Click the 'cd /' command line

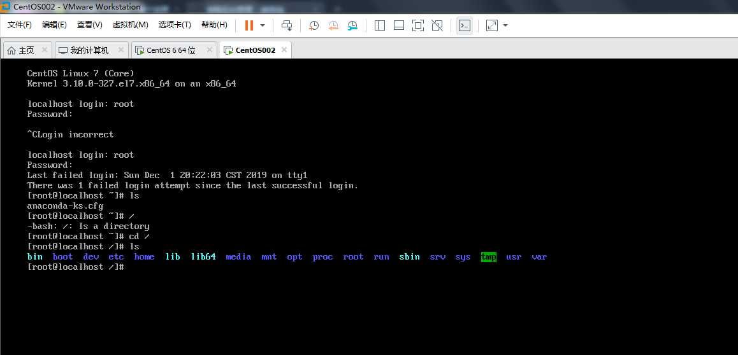point(89,237)
